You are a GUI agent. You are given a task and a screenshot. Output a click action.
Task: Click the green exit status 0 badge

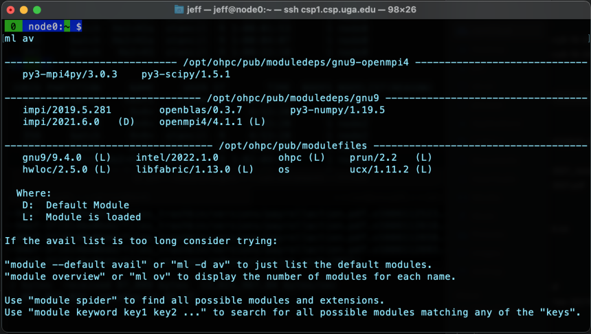pos(13,26)
